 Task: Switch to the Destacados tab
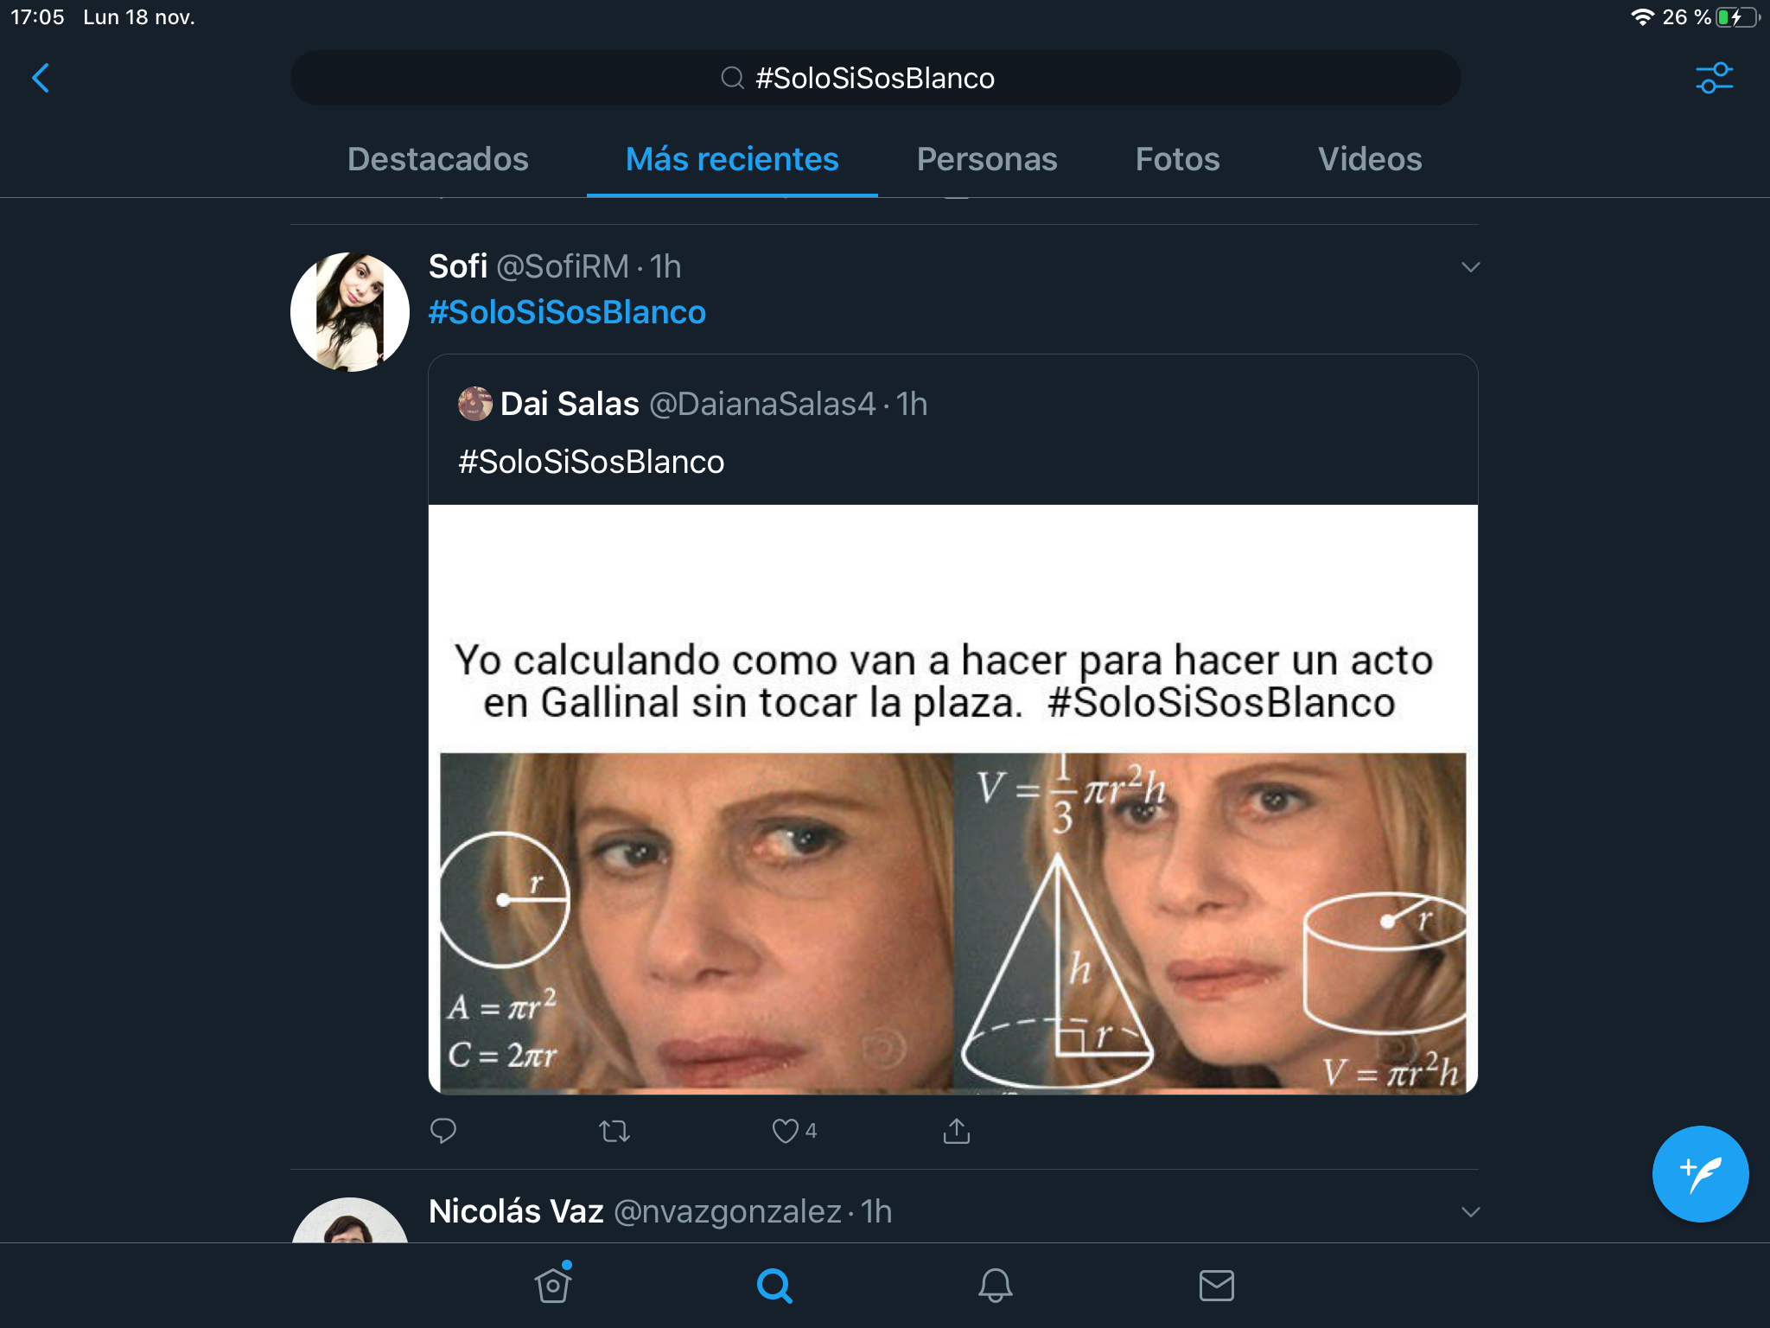[438, 159]
